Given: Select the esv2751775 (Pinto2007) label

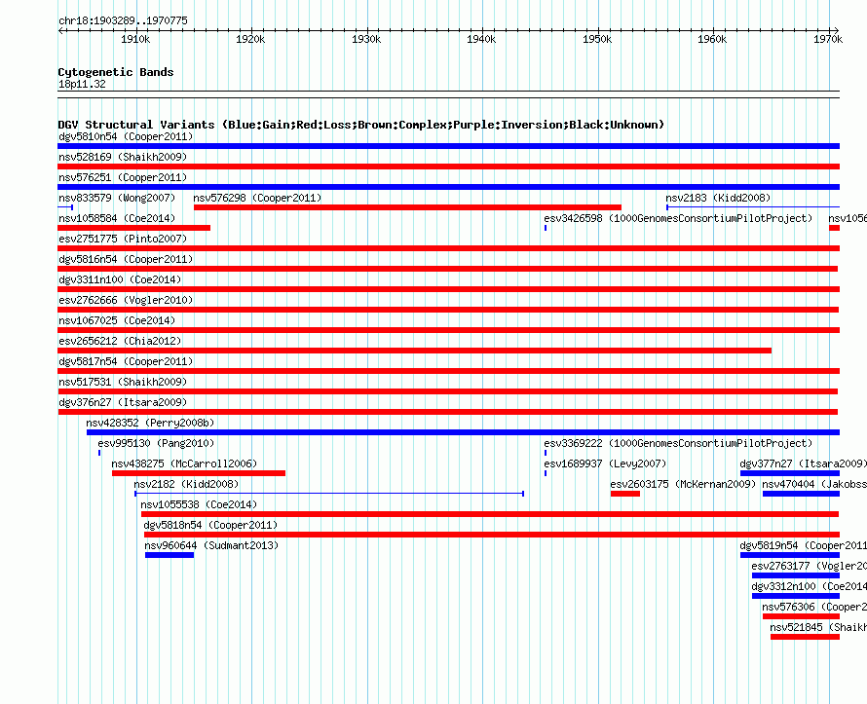Looking at the screenshot, I should (x=123, y=239).
